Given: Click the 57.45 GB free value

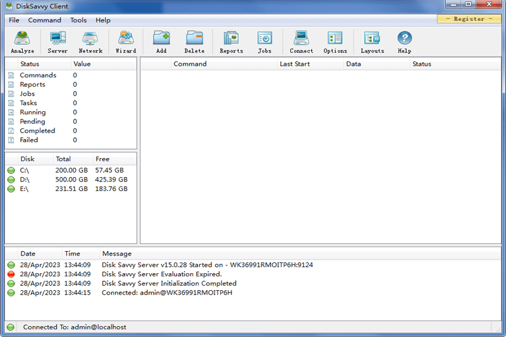Looking at the screenshot, I should click(x=109, y=170).
